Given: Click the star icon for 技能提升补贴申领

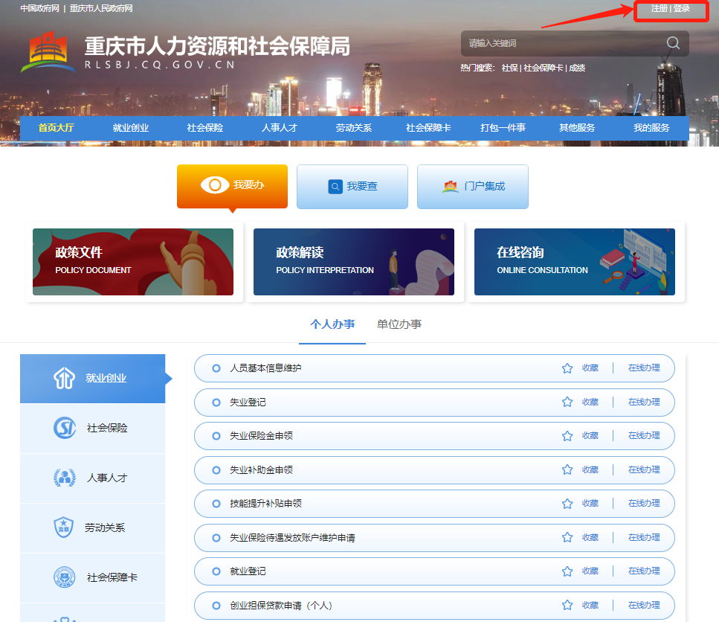Looking at the screenshot, I should [x=567, y=503].
